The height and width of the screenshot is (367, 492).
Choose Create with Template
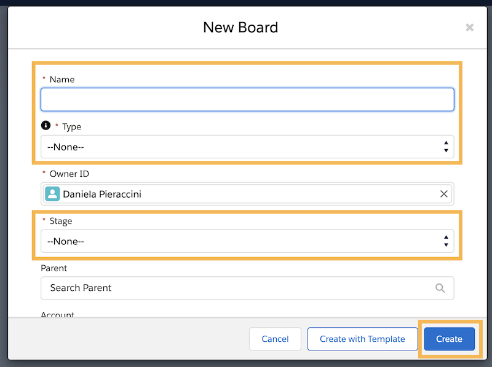[362, 339]
